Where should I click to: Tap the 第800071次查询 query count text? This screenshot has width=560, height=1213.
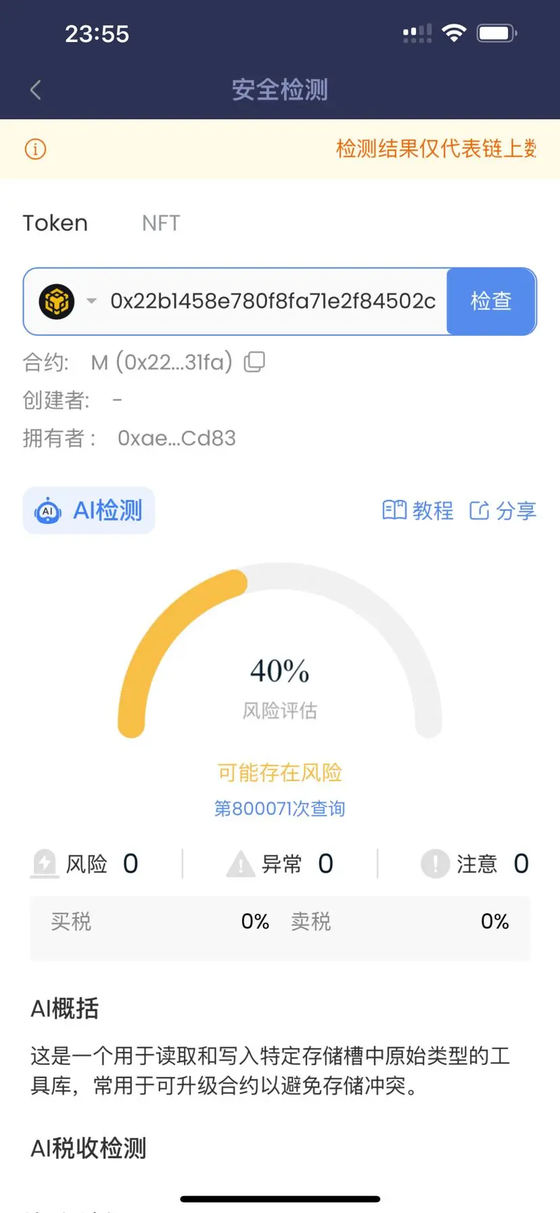pyautogui.click(x=280, y=808)
